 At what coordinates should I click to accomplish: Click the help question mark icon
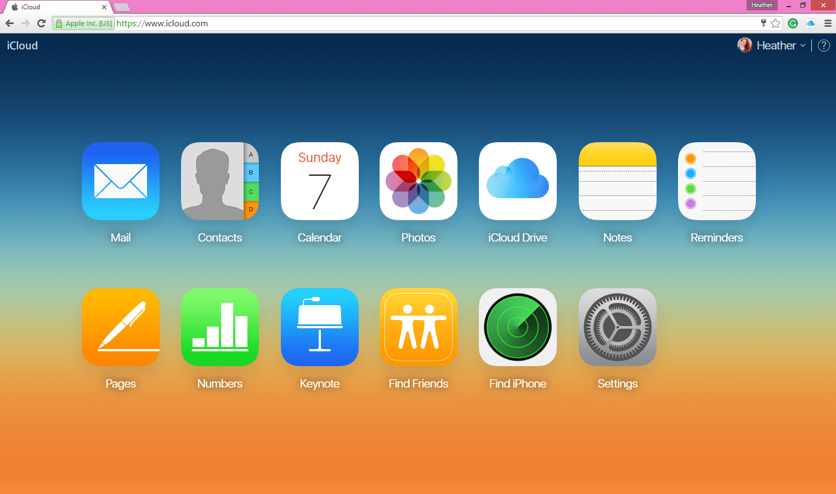point(824,46)
